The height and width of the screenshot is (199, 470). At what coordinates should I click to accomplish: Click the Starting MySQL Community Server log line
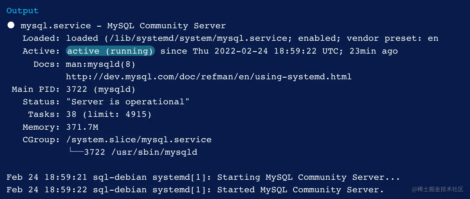coord(203,177)
